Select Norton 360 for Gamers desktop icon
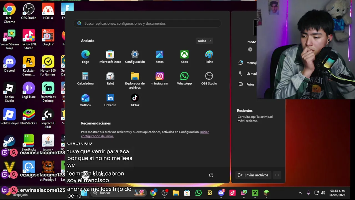The height and width of the screenshot is (200, 355). pos(48,66)
